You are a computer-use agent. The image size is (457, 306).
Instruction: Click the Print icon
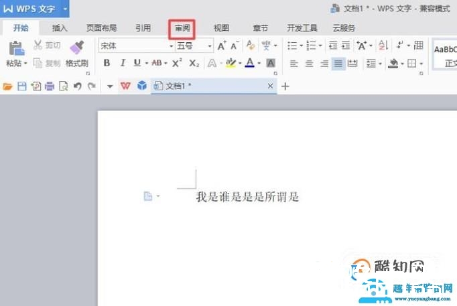tap(50, 86)
